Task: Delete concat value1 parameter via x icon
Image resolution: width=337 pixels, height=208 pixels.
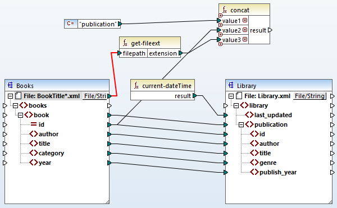Action: (245, 20)
